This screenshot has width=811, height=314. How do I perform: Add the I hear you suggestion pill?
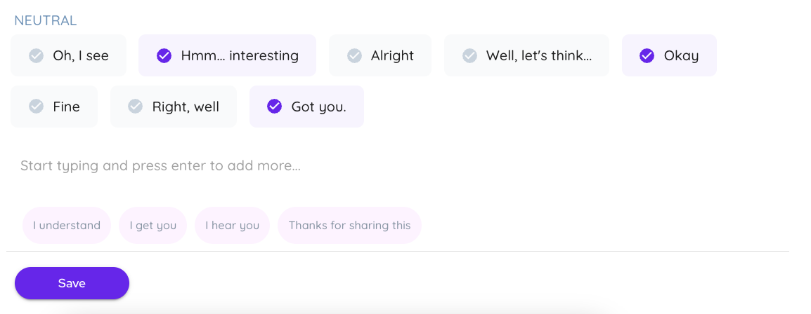(232, 226)
